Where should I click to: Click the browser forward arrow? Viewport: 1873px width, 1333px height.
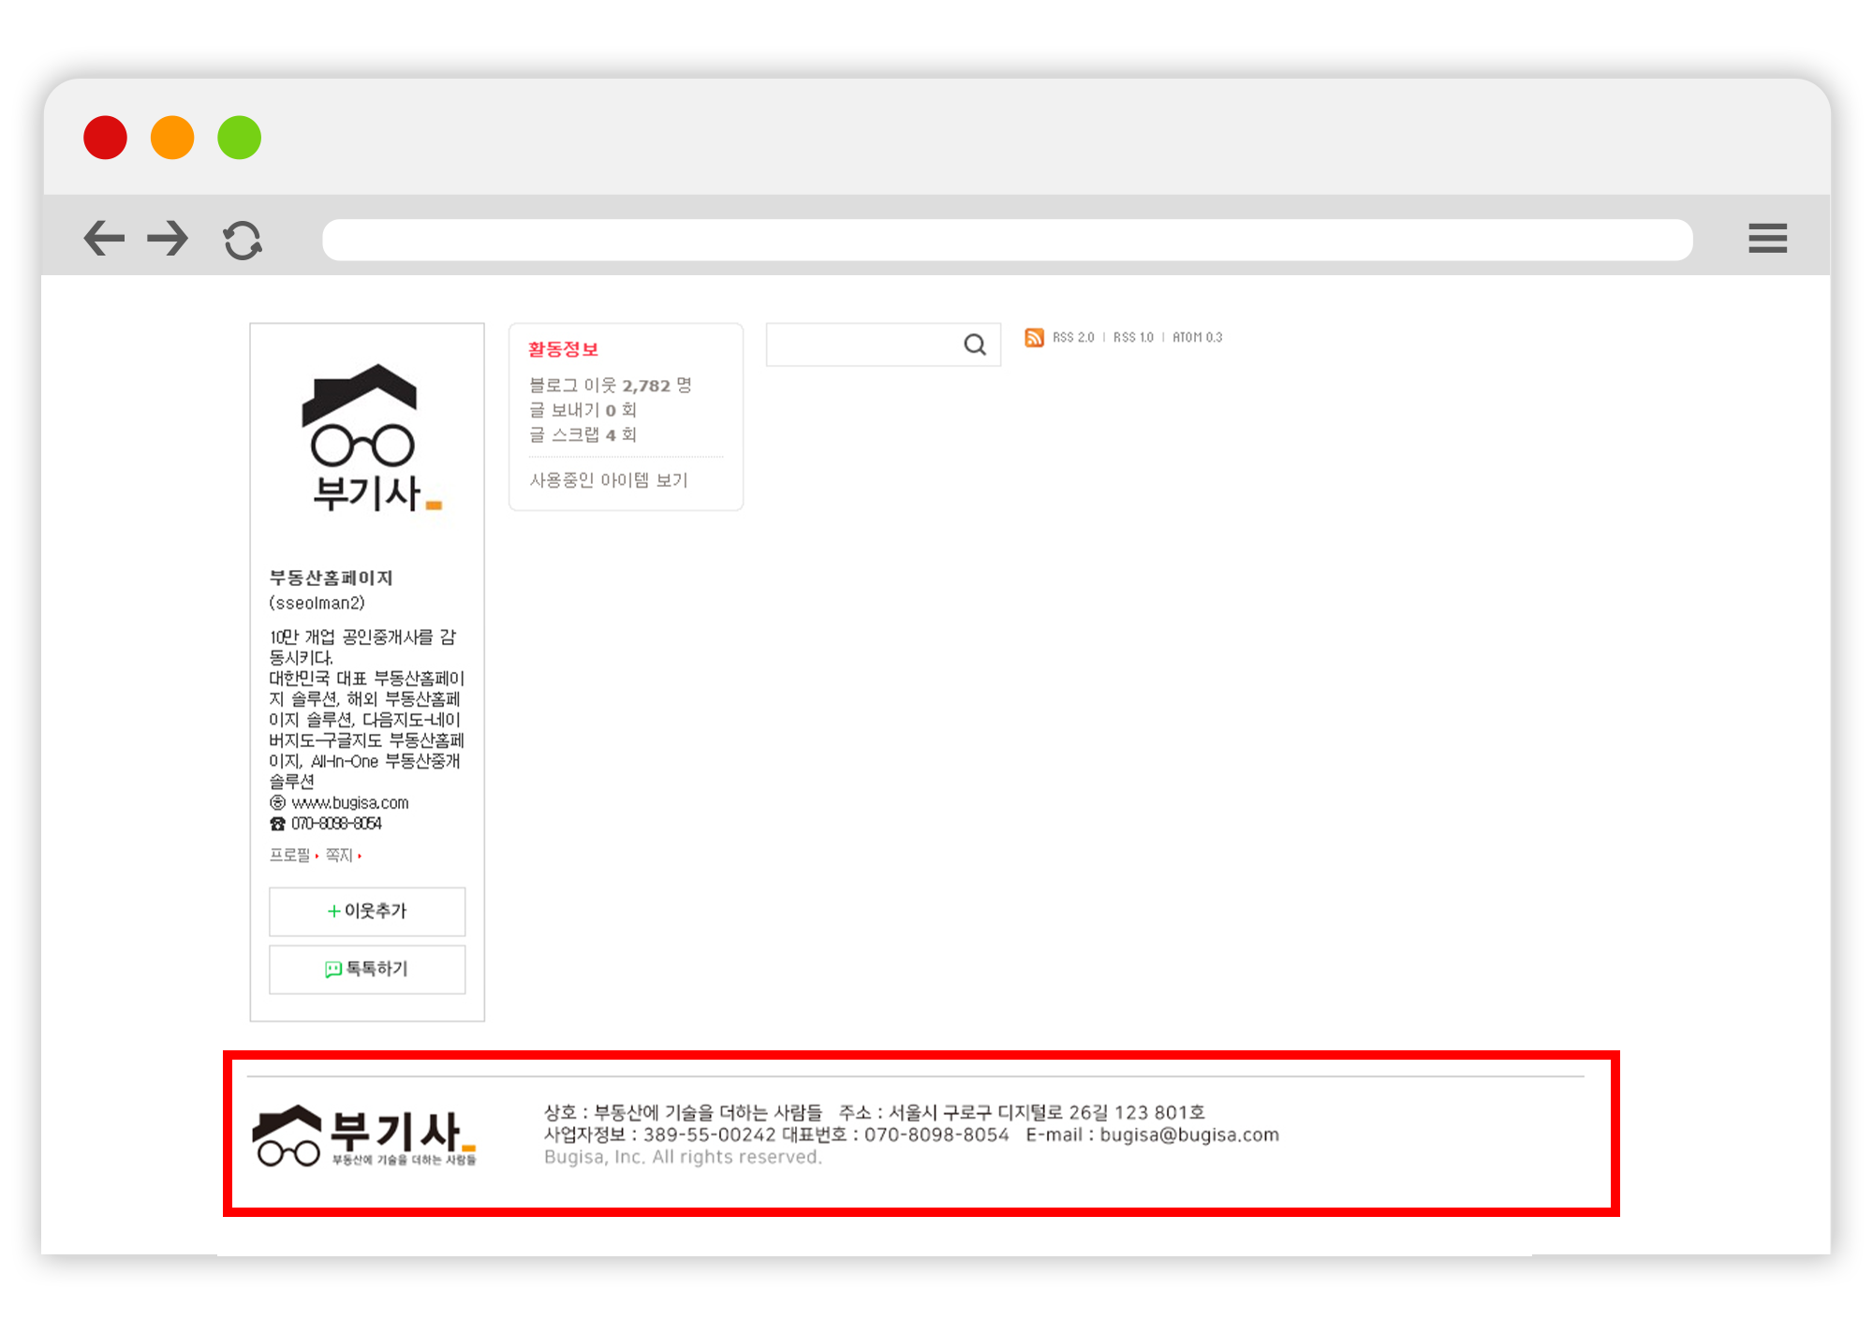tap(168, 238)
